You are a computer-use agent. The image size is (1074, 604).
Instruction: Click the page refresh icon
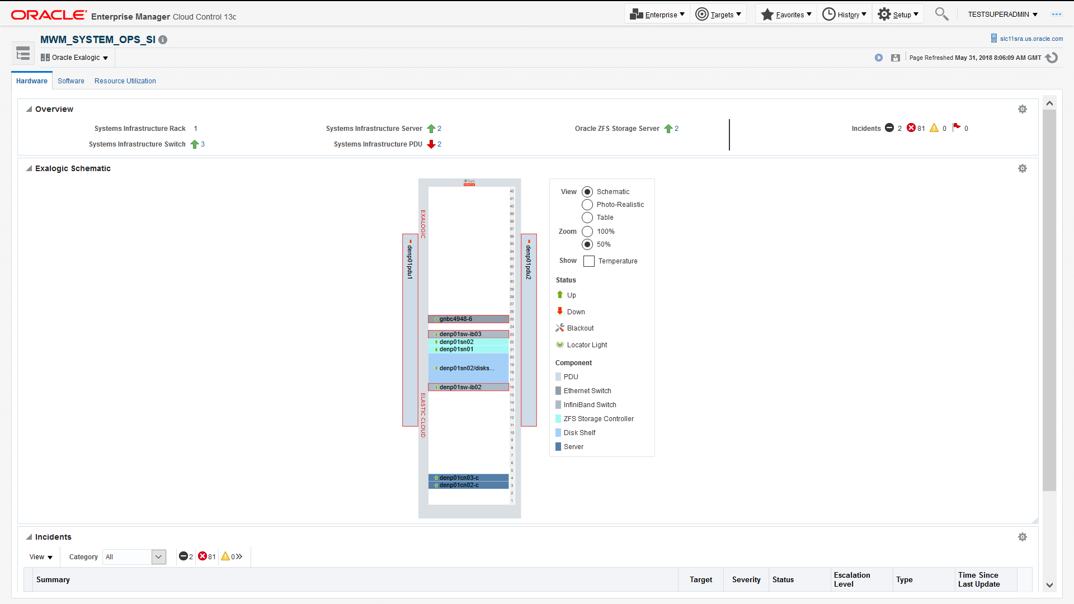point(1052,58)
